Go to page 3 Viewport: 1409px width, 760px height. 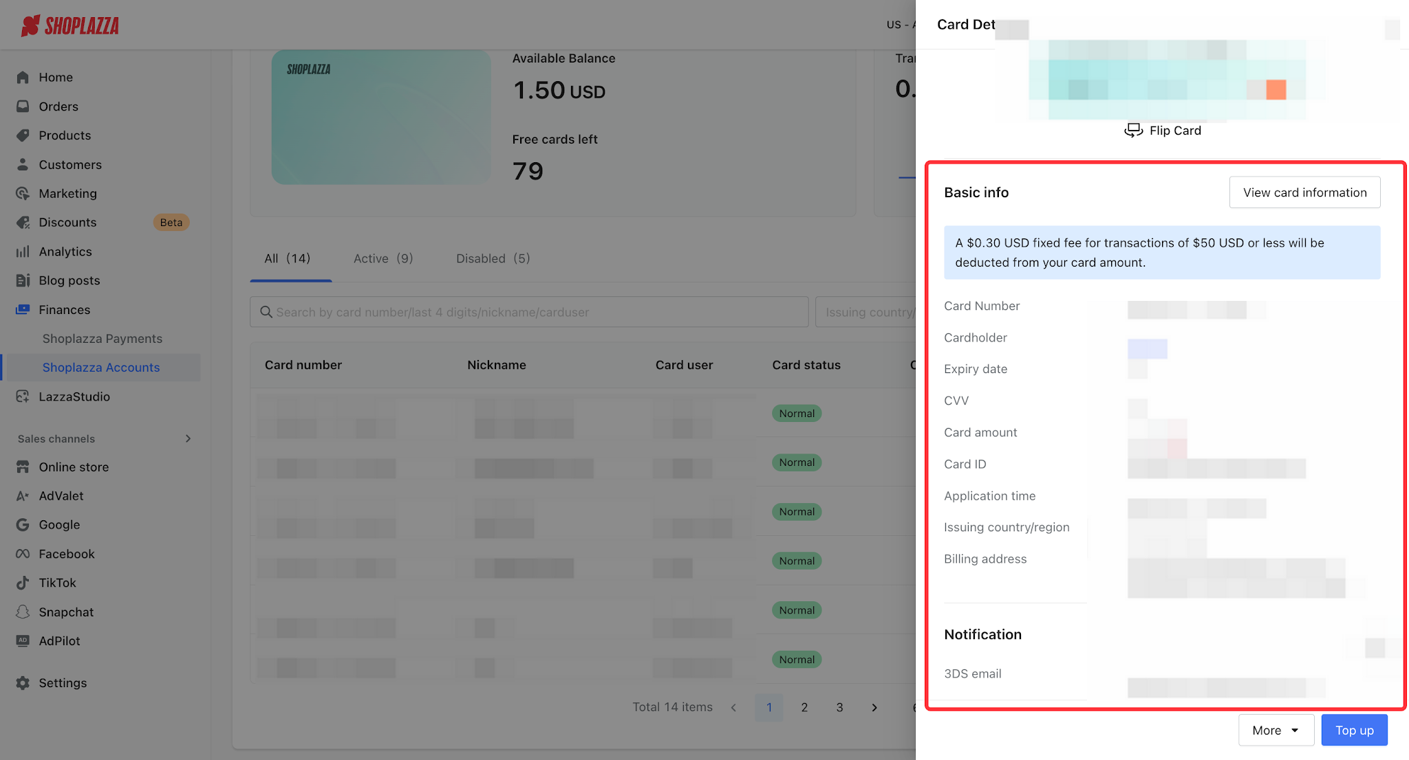[839, 707]
